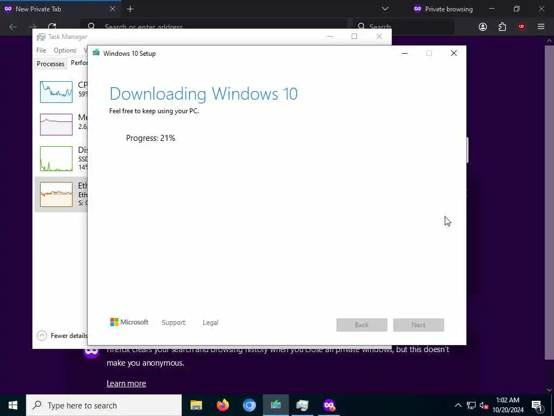554x416 pixels.
Task: Collapse Task Manager with Fewer details
Action: click(62, 335)
